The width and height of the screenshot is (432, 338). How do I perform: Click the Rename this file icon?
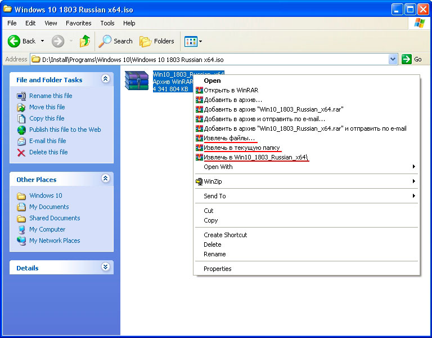pyautogui.click(x=21, y=96)
